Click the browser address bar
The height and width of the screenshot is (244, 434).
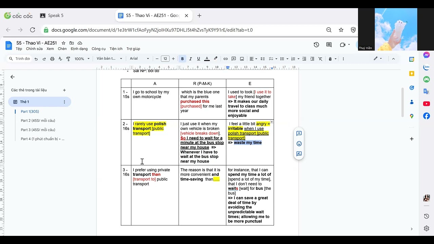click(183, 30)
